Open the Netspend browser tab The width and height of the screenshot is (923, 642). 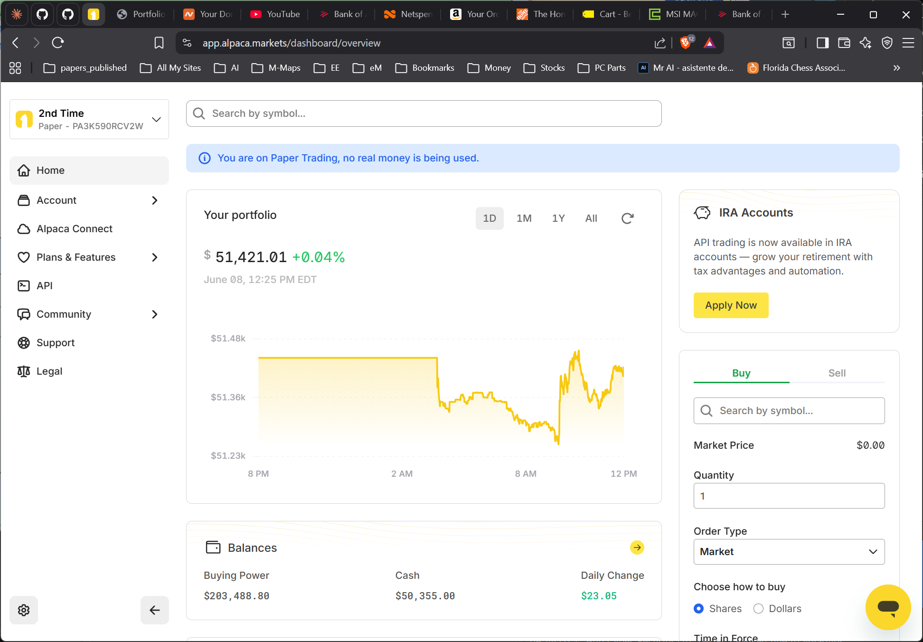[x=408, y=14]
